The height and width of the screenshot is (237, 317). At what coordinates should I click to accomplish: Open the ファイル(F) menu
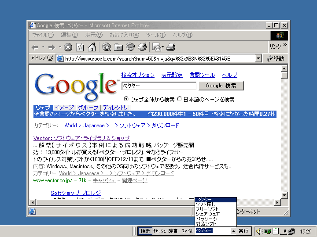43,35
